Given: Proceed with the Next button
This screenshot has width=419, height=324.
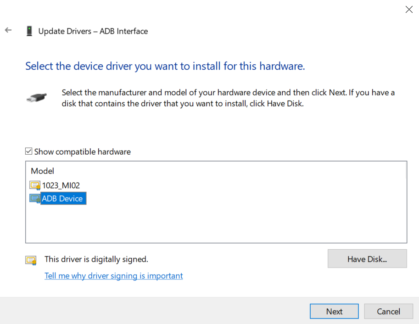Looking at the screenshot, I should pyautogui.click(x=334, y=311).
